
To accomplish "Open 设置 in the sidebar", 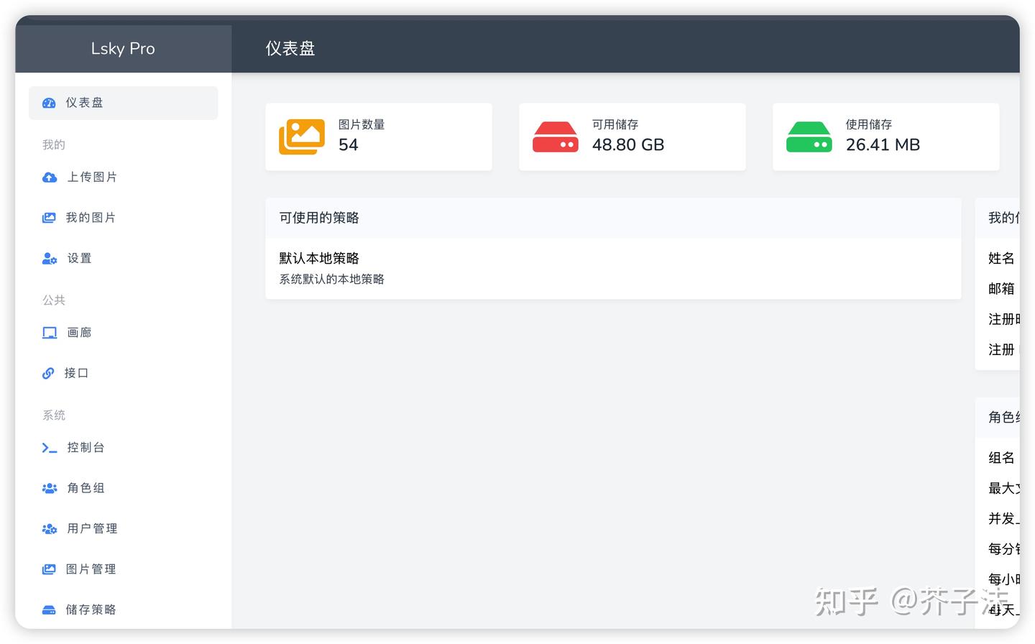I will click(x=124, y=258).
